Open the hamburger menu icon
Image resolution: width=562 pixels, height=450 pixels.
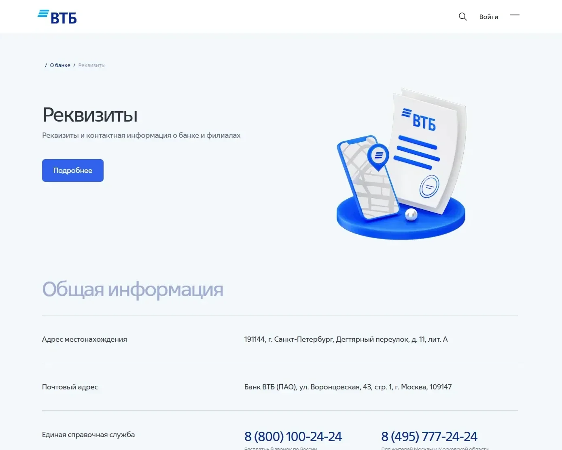pyautogui.click(x=514, y=17)
